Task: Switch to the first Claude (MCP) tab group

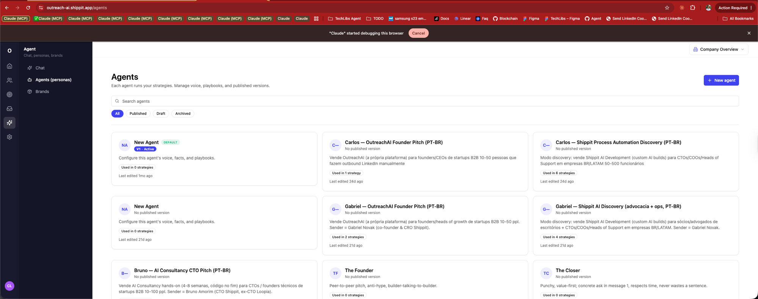Action: 16,19
